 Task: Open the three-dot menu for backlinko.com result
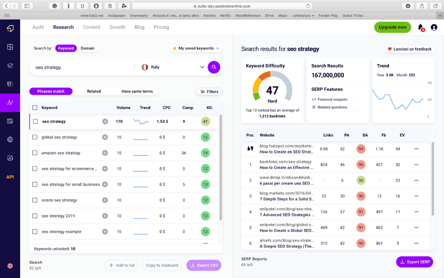(416, 165)
